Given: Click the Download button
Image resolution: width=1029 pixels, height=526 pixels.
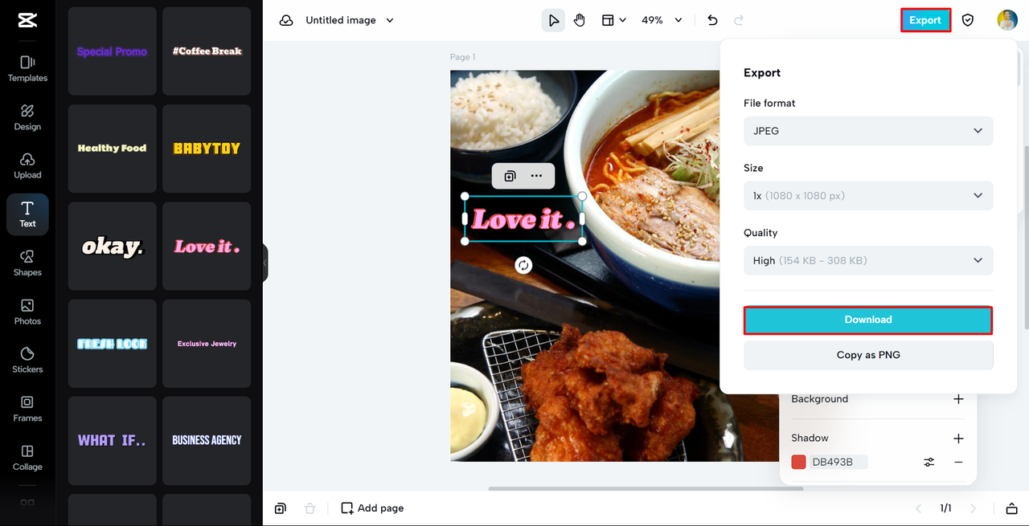Looking at the screenshot, I should pyautogui.click(x=868, y=320).
